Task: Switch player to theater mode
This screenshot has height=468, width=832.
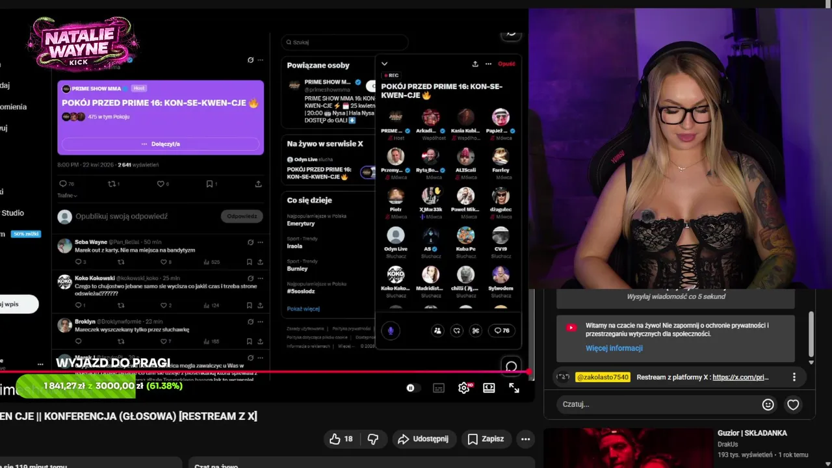Action: click(489, 388)
